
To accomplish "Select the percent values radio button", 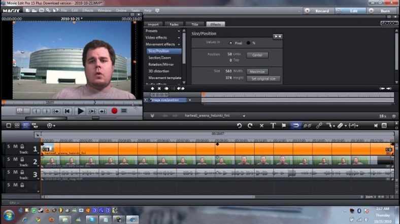I will coord(248,43).
